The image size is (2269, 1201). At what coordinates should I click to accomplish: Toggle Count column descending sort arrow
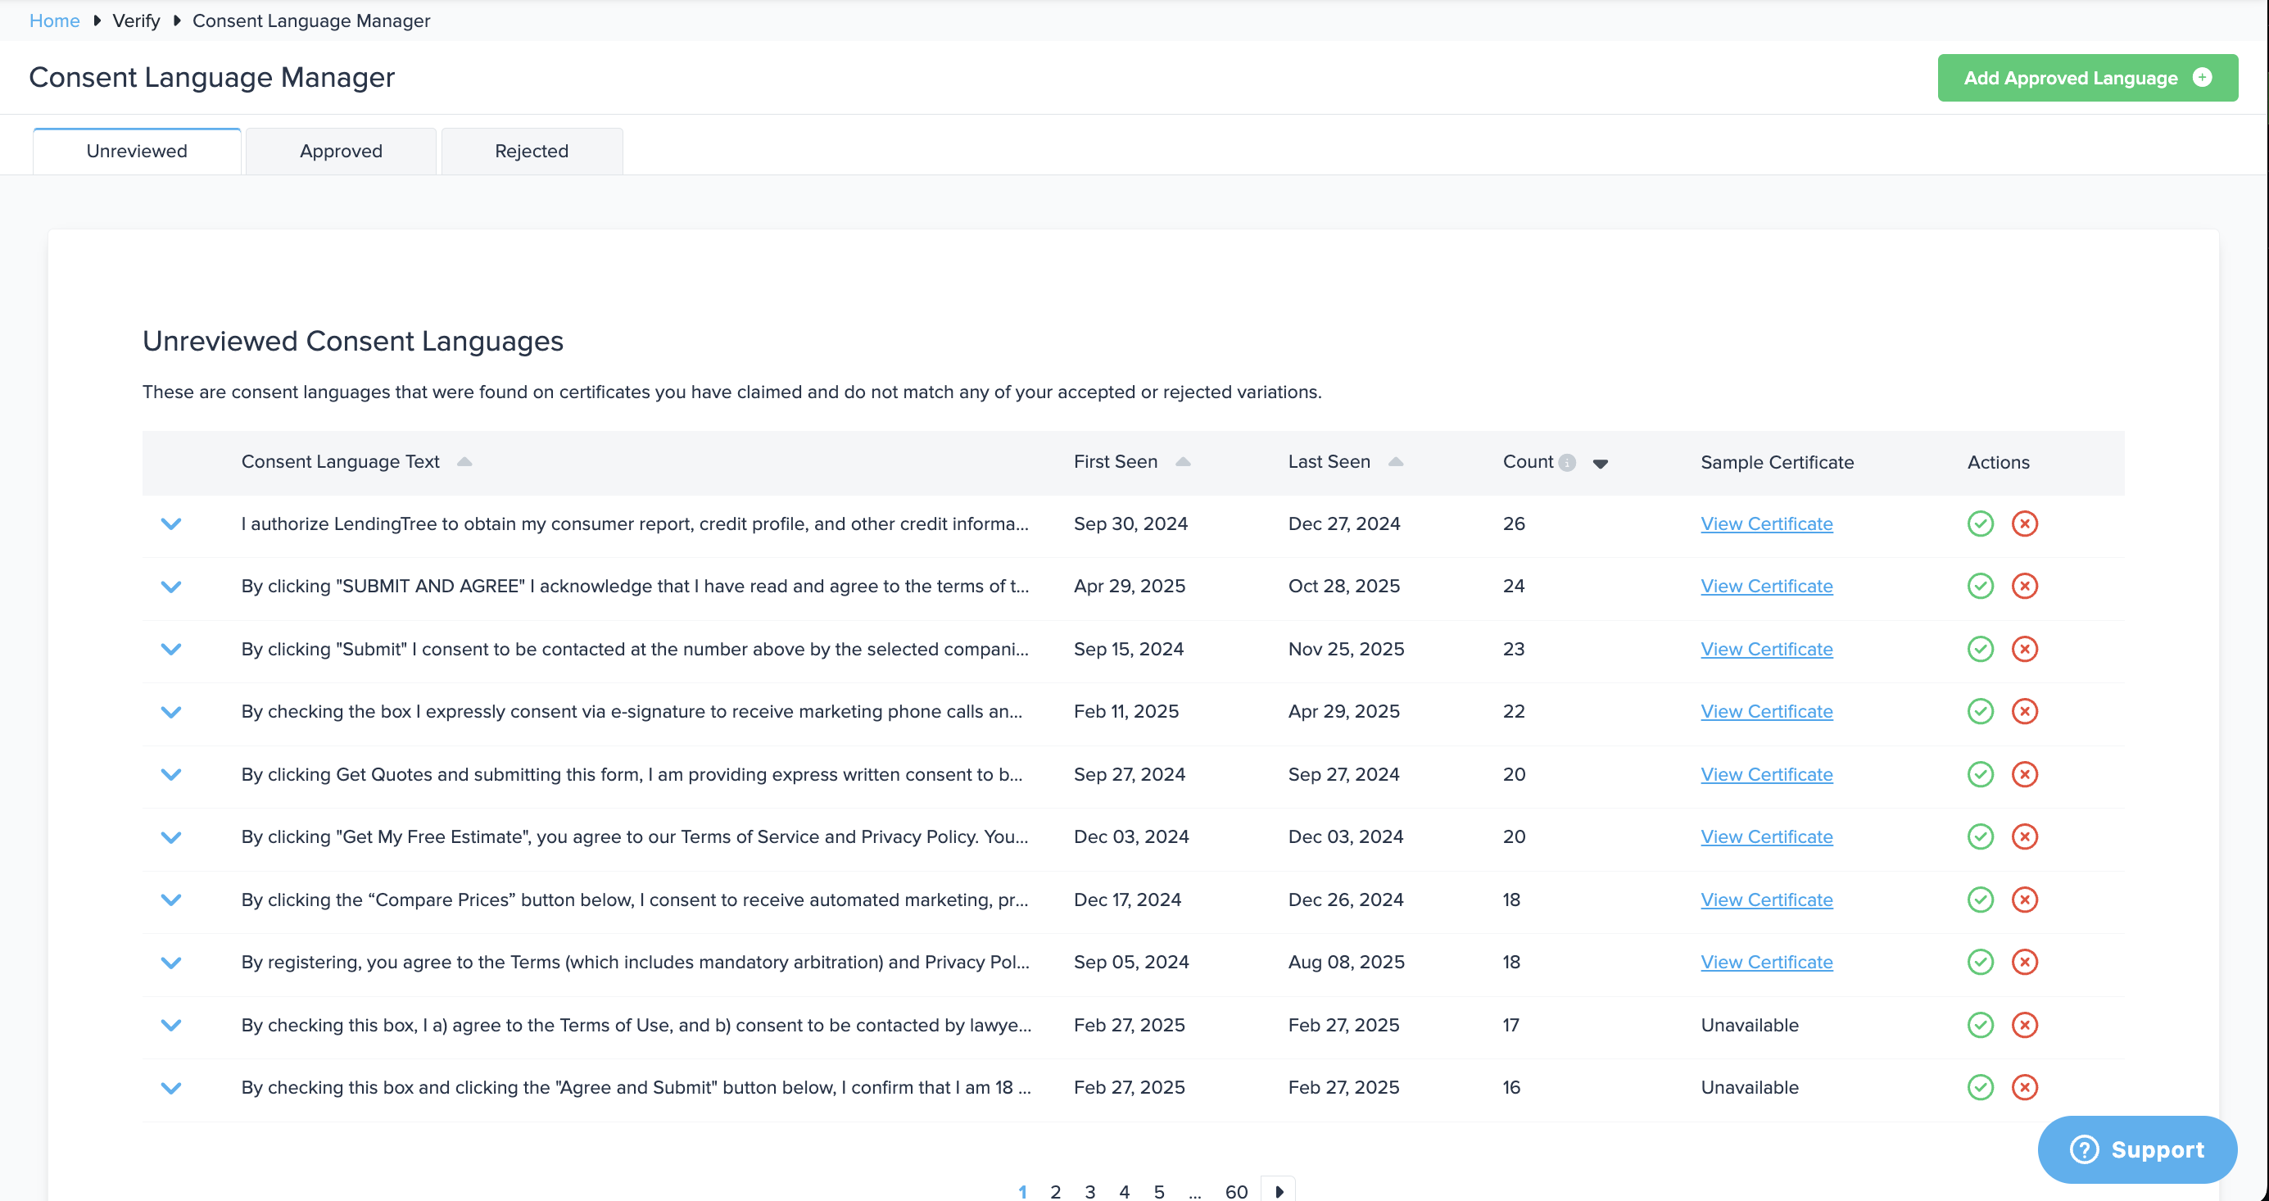[x=1601, y=464]
